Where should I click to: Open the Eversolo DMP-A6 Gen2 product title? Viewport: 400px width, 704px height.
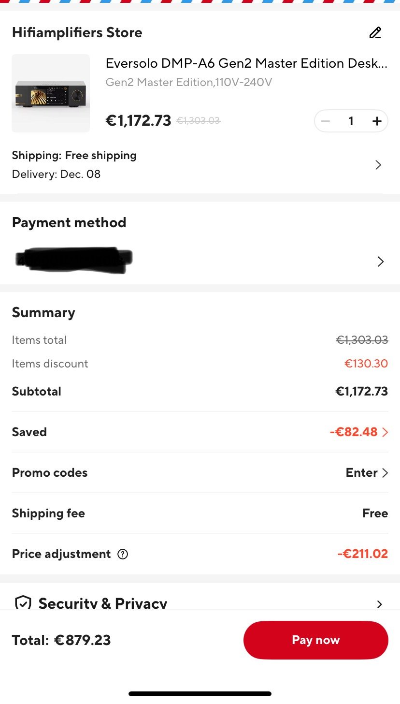[x=246, y=63]
